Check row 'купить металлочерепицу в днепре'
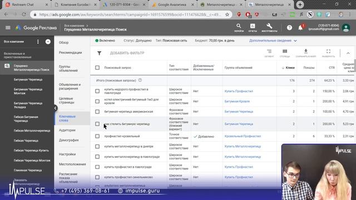The image size is (356, 200). point(97,147)
